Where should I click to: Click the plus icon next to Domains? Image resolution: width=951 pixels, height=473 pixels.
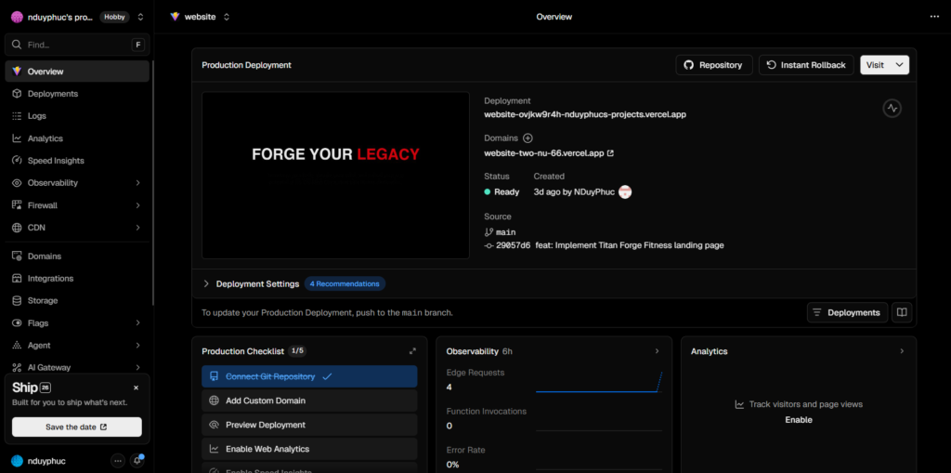pos(528,138)
